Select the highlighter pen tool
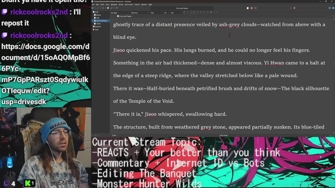The height and width of the screenshot is (188, 335). [211, 12]
